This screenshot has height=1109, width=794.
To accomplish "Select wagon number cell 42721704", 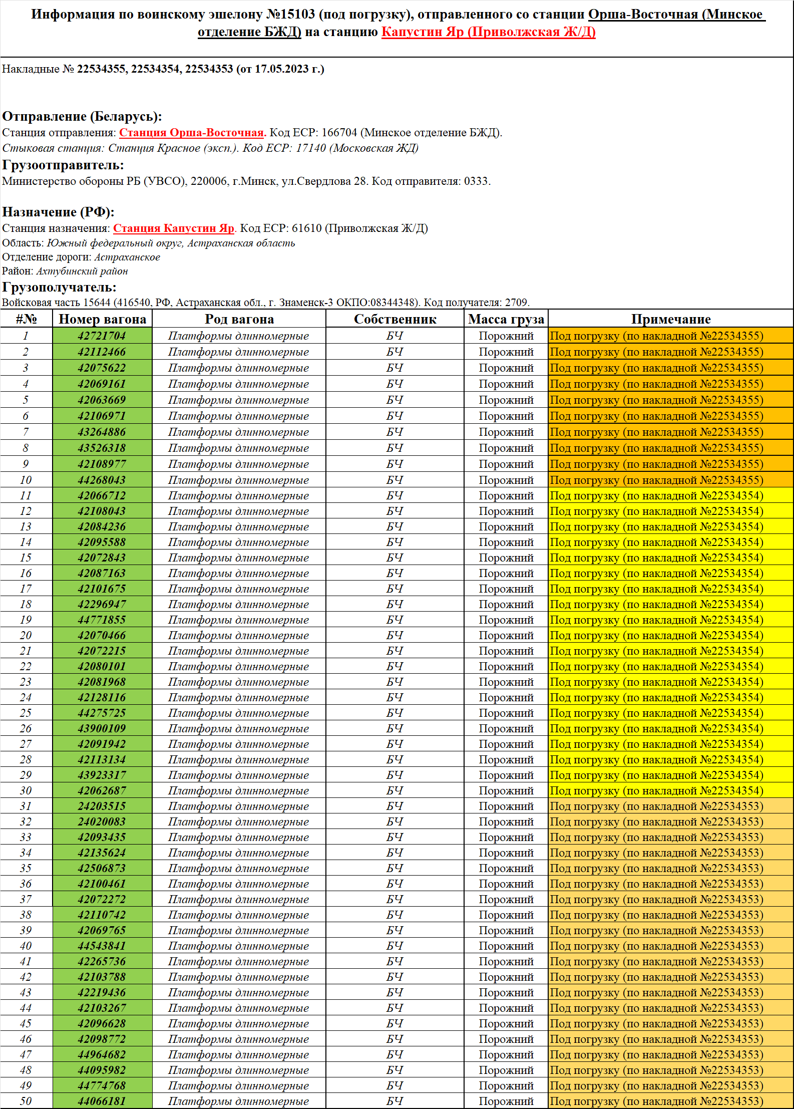I will (x=102, y=336).
